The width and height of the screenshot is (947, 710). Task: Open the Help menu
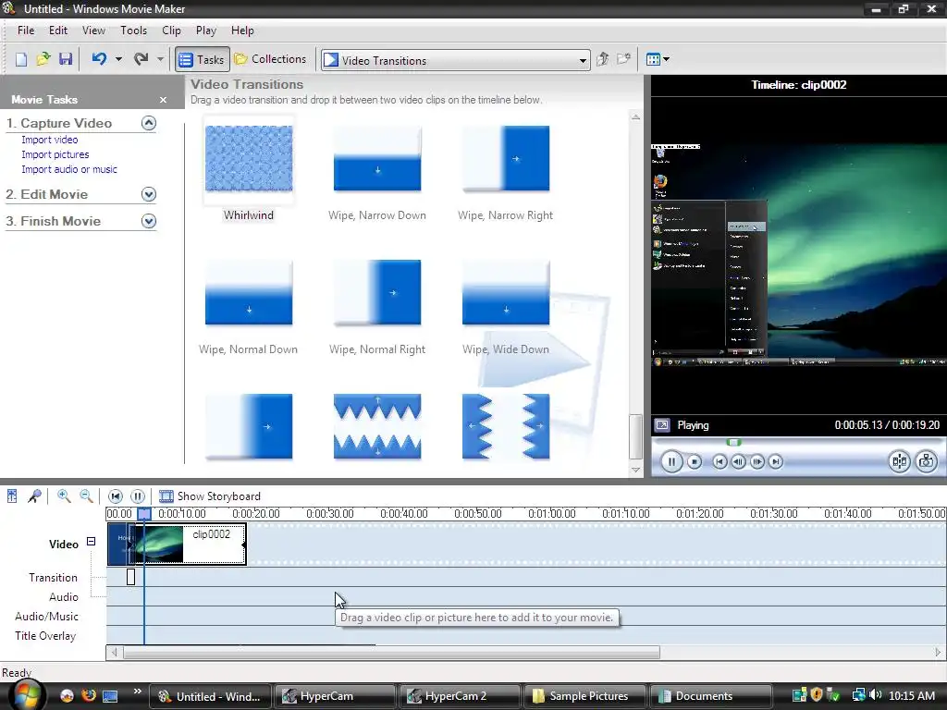pyautogui.click(x=243, y=31)
